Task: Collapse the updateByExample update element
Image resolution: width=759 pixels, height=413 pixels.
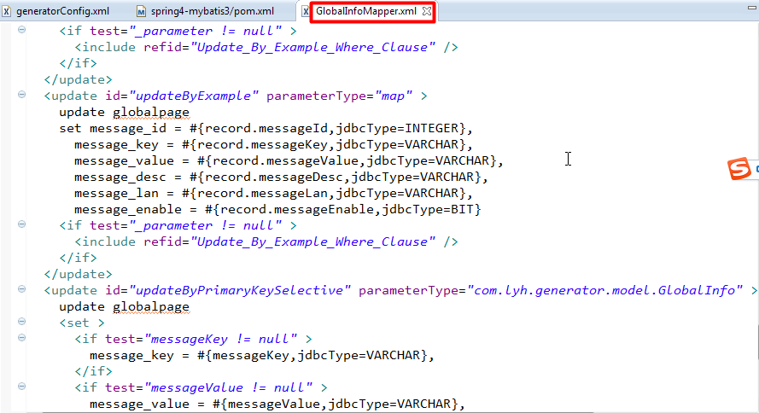Action: point(22,95)
